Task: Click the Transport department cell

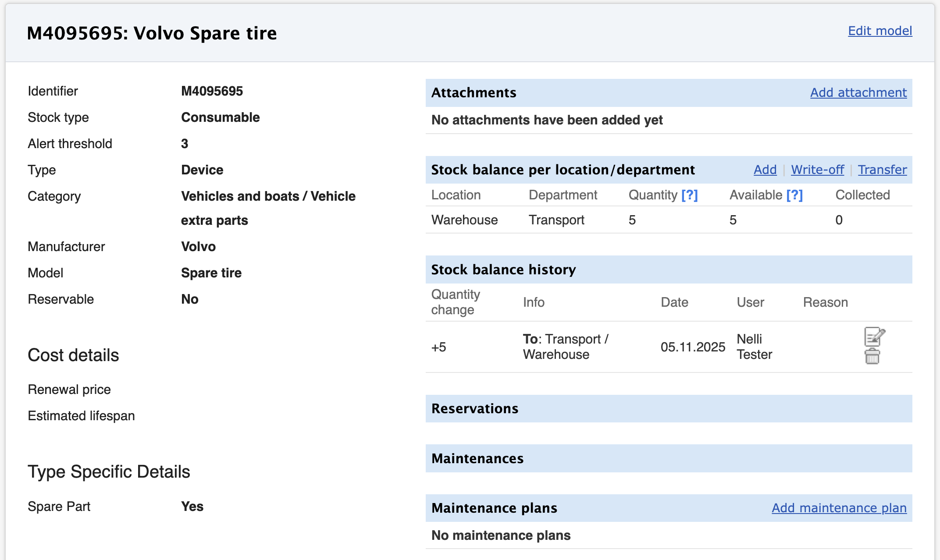Action: [x=556, y=220]
